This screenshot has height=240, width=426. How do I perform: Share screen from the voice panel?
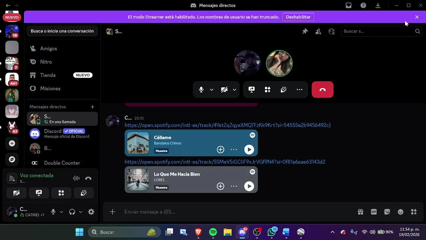pos(39,193)
